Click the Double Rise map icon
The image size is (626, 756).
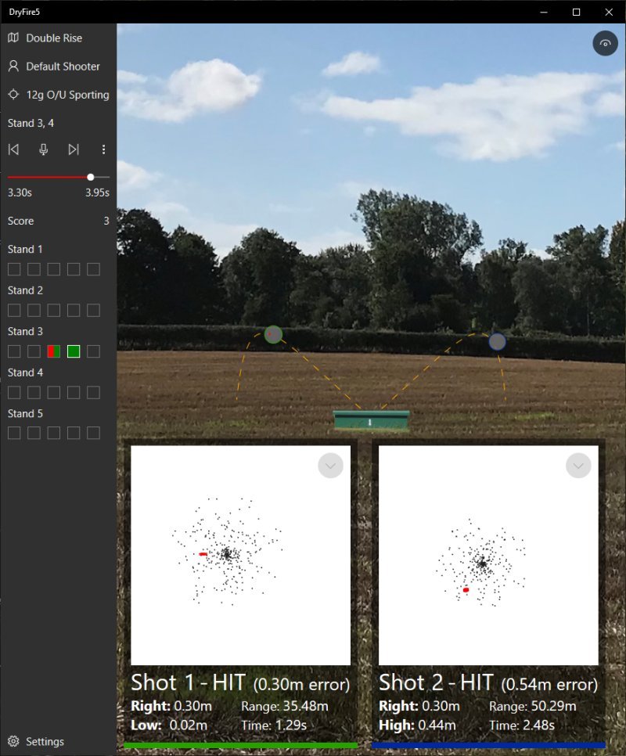[x=13, y=38]
